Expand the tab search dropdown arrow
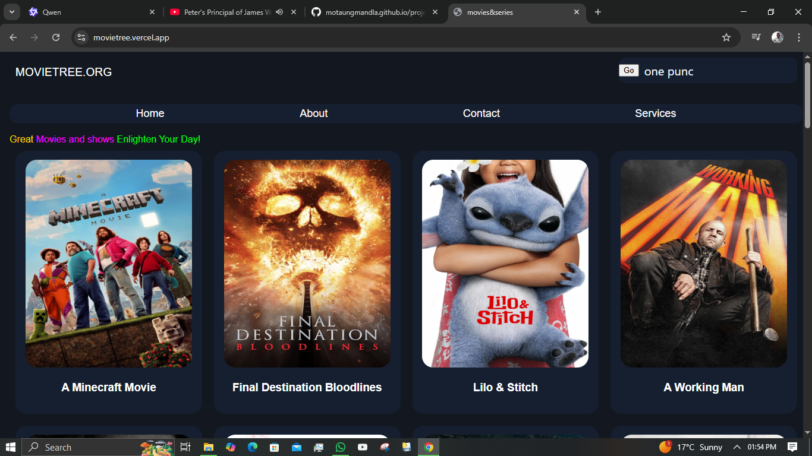The image size is (812, 456). tap(11, 12)
